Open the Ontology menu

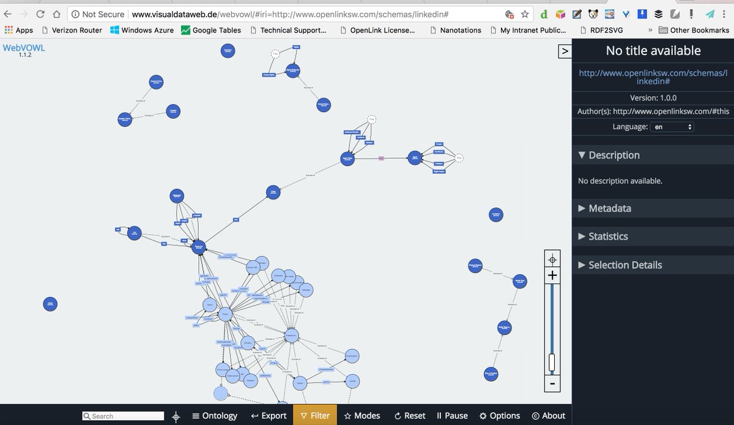[215, 415]
